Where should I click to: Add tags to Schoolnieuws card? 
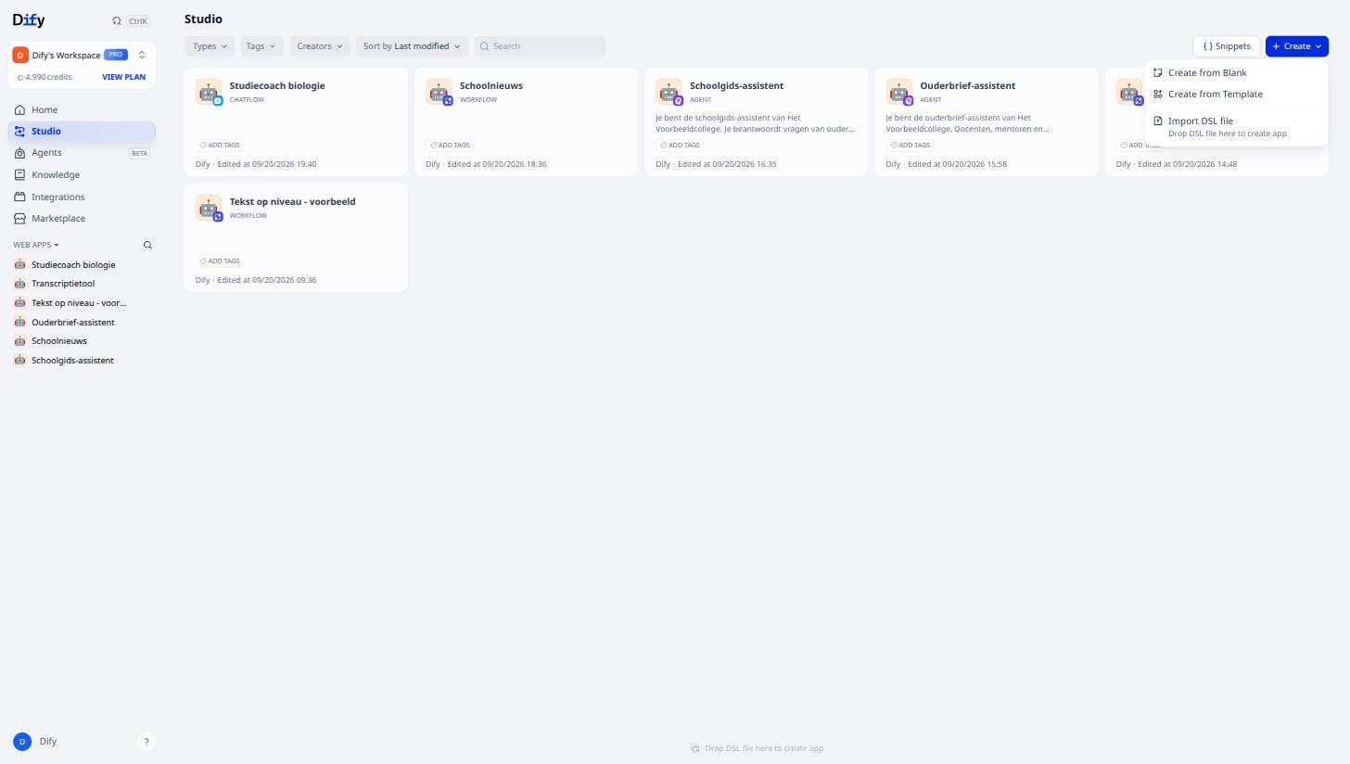click(450, 146)
